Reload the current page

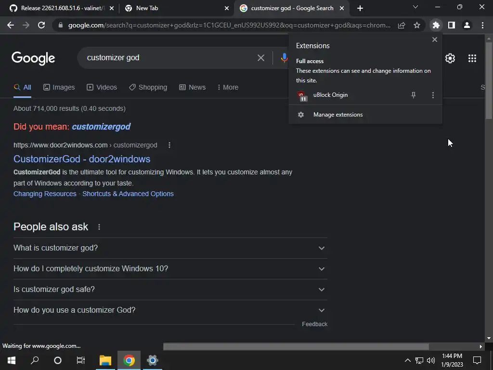tap(41, 25)
